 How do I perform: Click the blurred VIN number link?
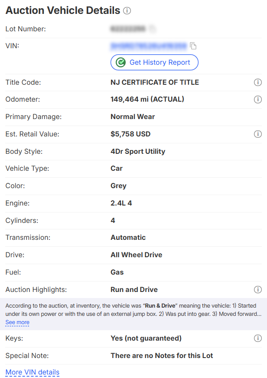[x=149, y=46]
